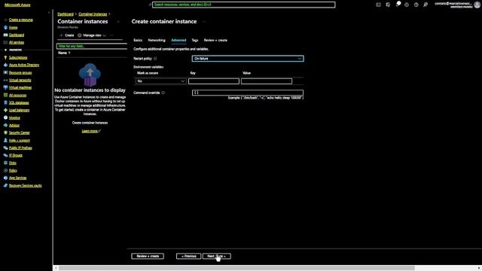Open the Help question mark icon
The width and height of the screenshot is (482, 271).
(x=416, y=5)
